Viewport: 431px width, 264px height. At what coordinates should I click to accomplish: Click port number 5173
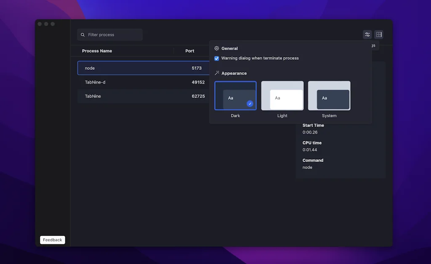pos(197,68)
